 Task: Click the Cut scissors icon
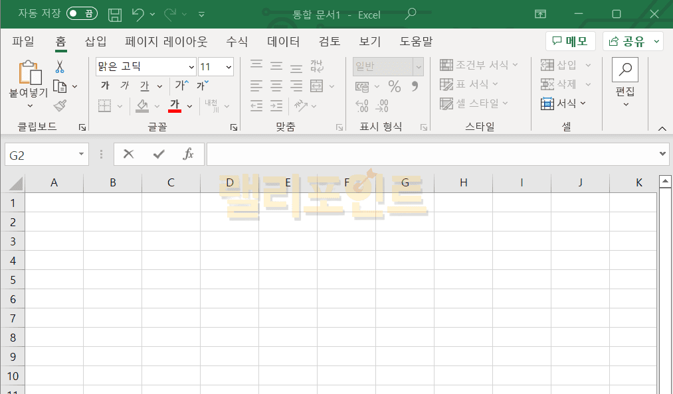coord(60,67)
